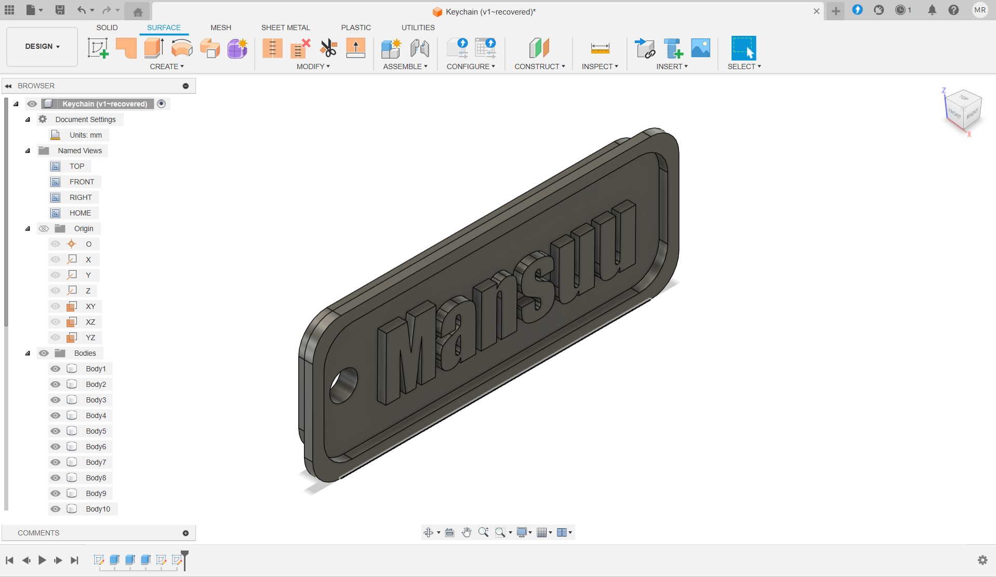Screen dimensions: 996x577
Task: Click the Pan hand tool
Action: tap(466, 532)
